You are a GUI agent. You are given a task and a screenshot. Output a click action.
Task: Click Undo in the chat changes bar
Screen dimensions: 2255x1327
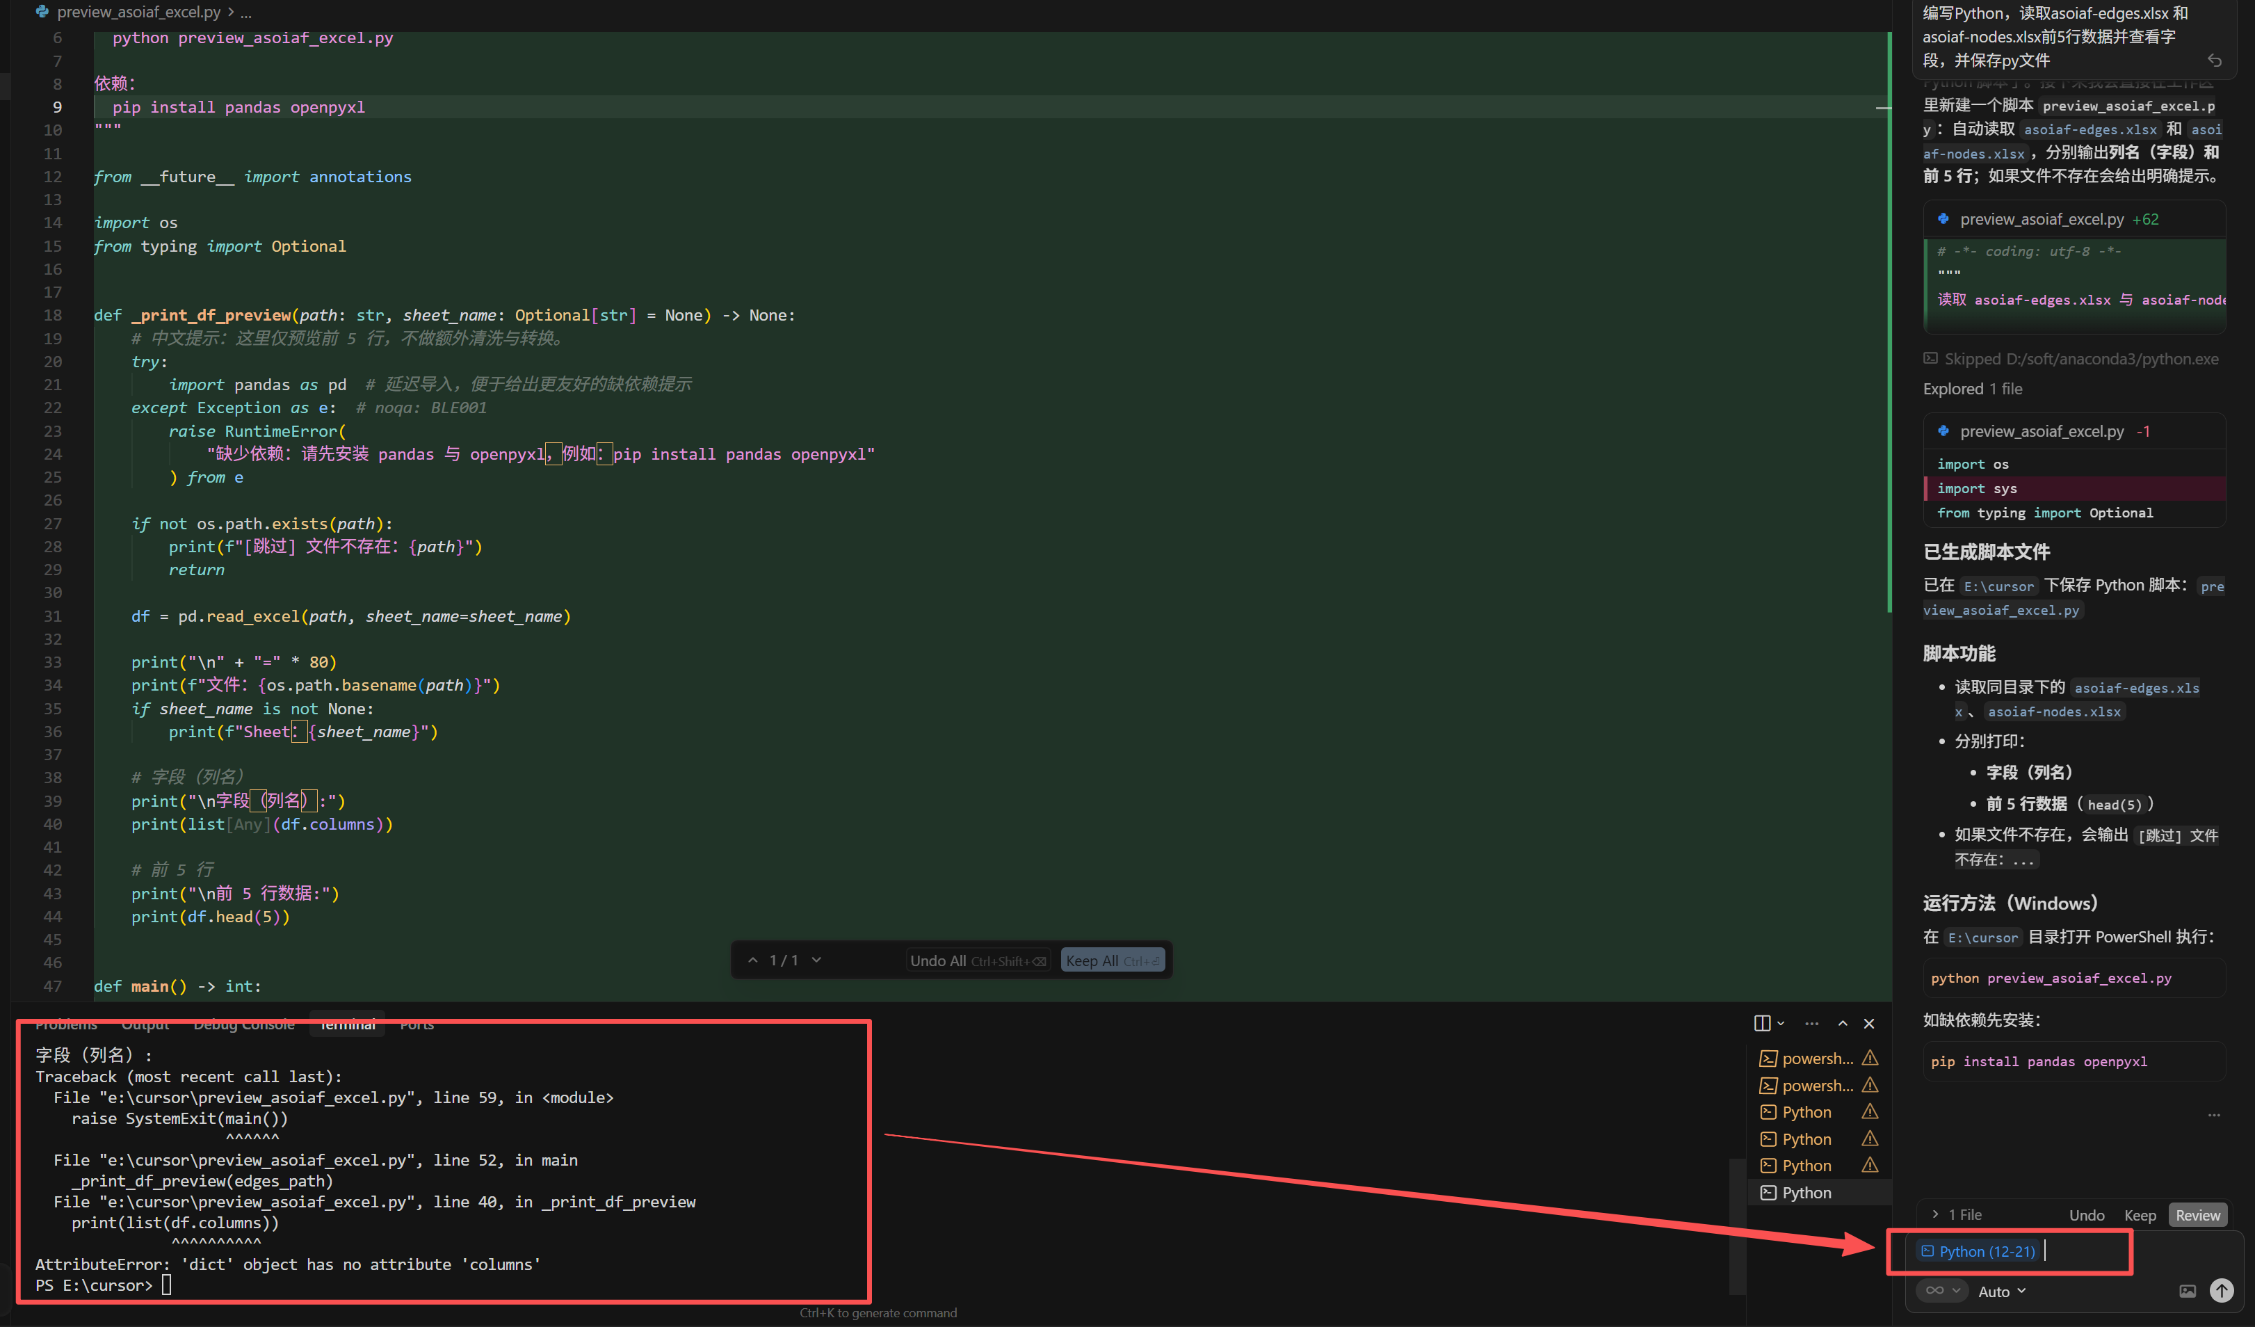pyautogui.click(x=2086, y=1214)
